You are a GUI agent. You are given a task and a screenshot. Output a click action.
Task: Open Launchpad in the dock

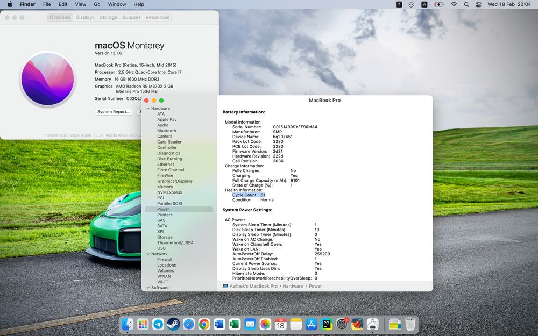143,324
